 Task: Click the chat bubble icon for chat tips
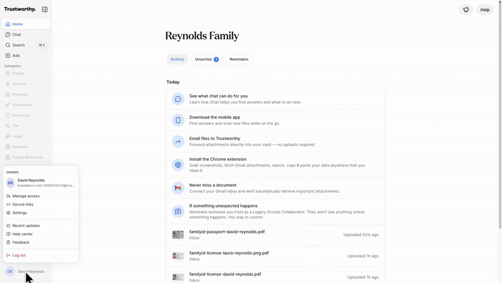pos(178,99)
